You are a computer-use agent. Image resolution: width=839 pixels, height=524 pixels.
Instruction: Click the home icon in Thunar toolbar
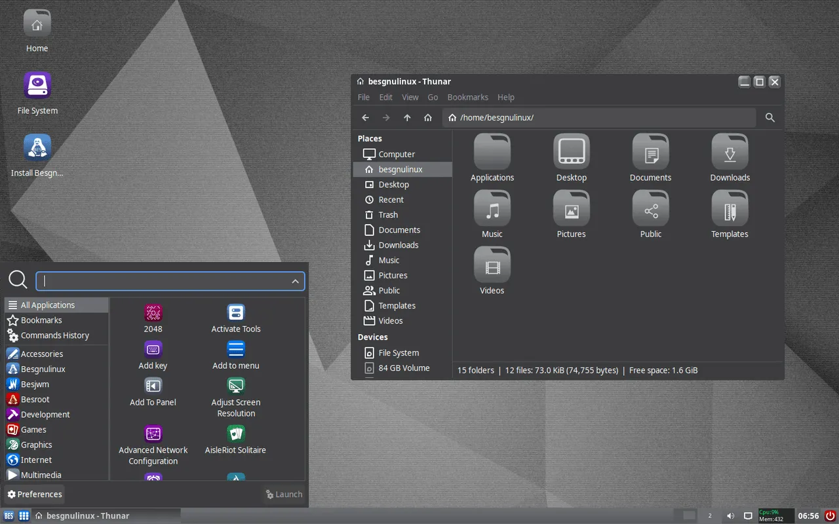point(428,118)
